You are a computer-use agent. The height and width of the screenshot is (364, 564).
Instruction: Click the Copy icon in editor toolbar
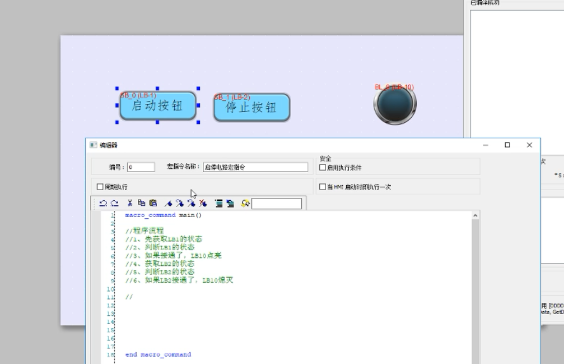click(141, 203)
